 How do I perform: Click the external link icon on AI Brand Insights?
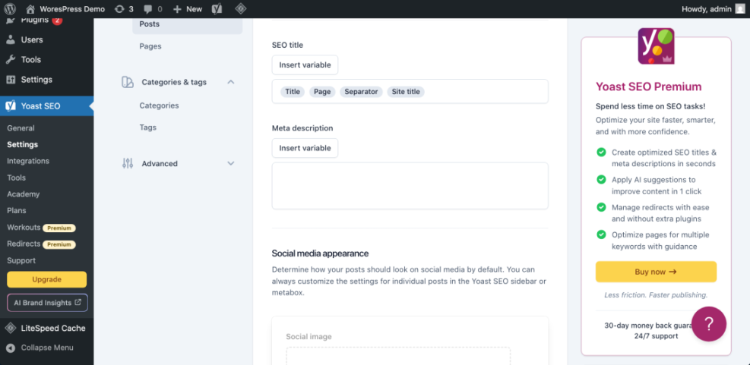78,303
